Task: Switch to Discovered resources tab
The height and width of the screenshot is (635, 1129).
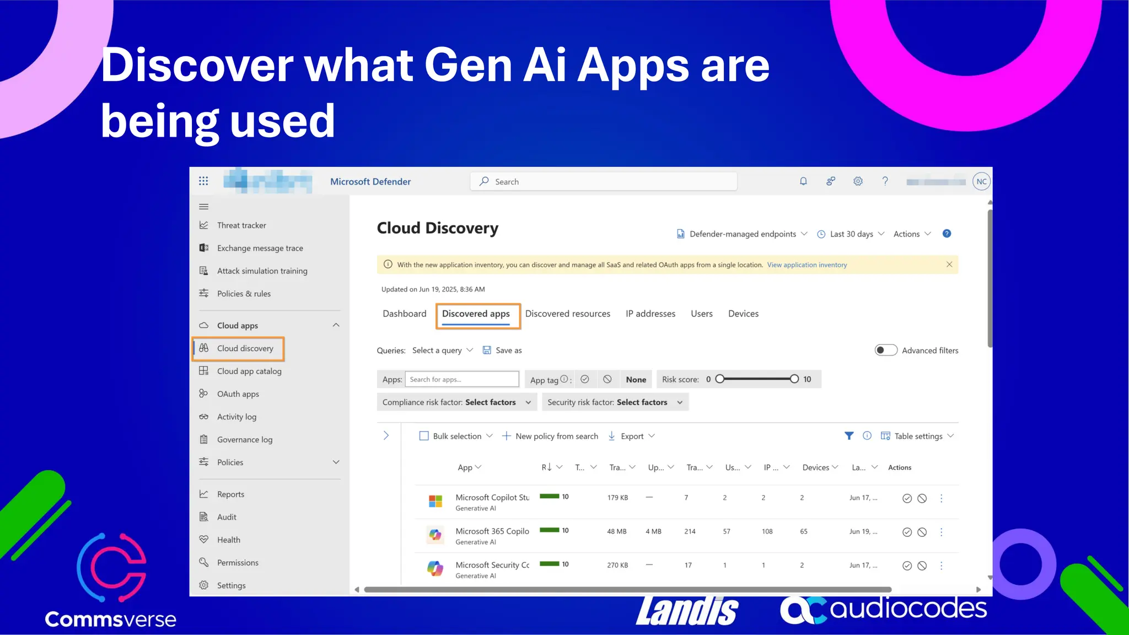Action: pyautogui.click(x=567, y=314)
